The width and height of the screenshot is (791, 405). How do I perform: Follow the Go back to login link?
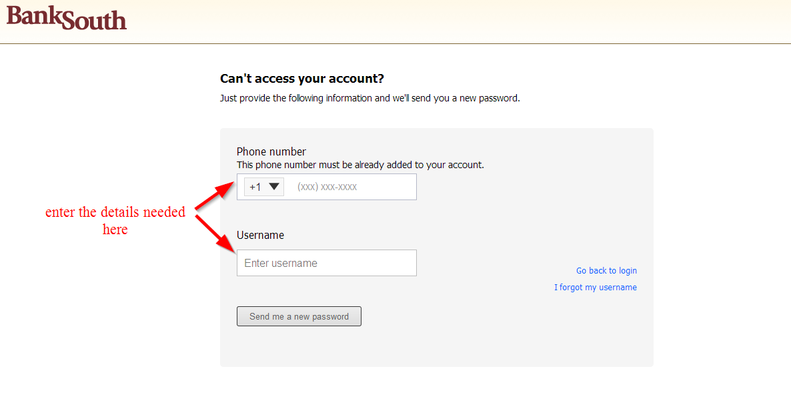(606, 271)
